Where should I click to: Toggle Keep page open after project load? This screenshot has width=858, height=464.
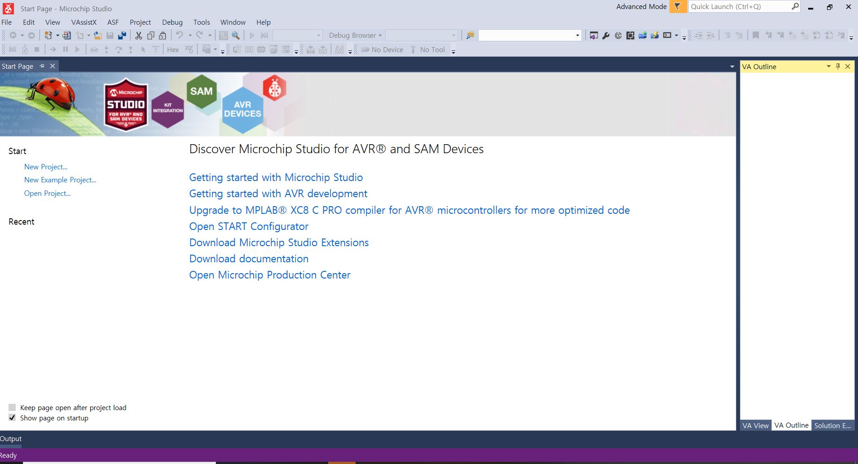click(x=12, y=407)
